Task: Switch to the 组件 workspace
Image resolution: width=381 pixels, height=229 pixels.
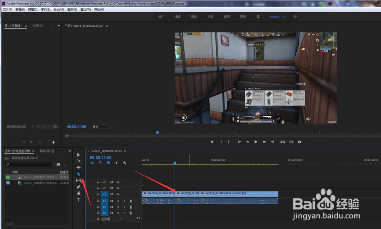Action: tap(161, 17)
